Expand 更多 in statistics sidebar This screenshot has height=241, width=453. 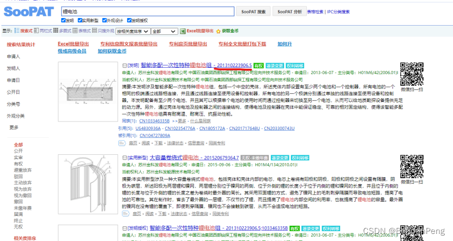(14, 128)
